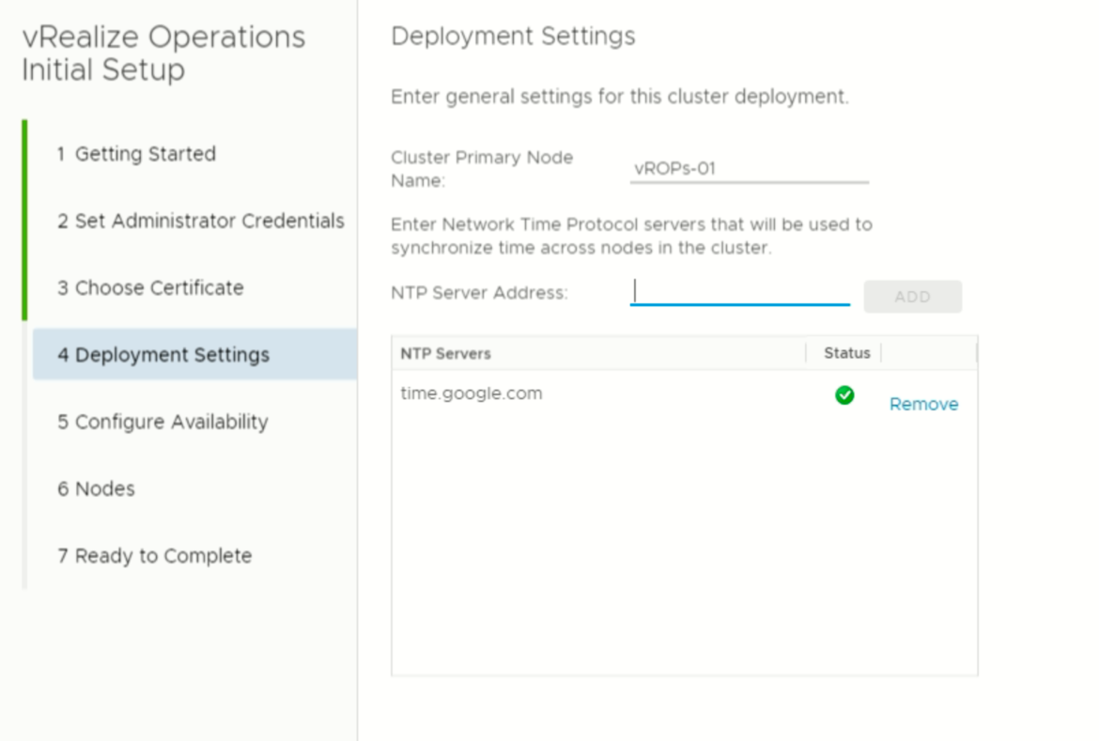The height and width of the screenshot is (741, 1099).
Task: Click the green status check icon for time.google.com
Action: 844,395
